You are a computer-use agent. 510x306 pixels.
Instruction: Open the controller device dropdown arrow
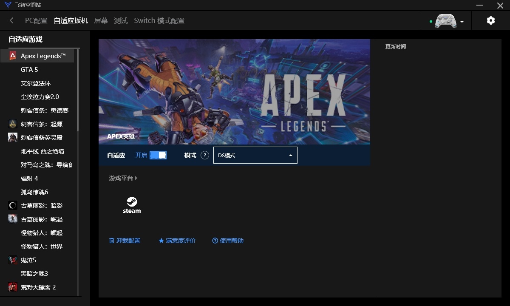coord(462,22)
